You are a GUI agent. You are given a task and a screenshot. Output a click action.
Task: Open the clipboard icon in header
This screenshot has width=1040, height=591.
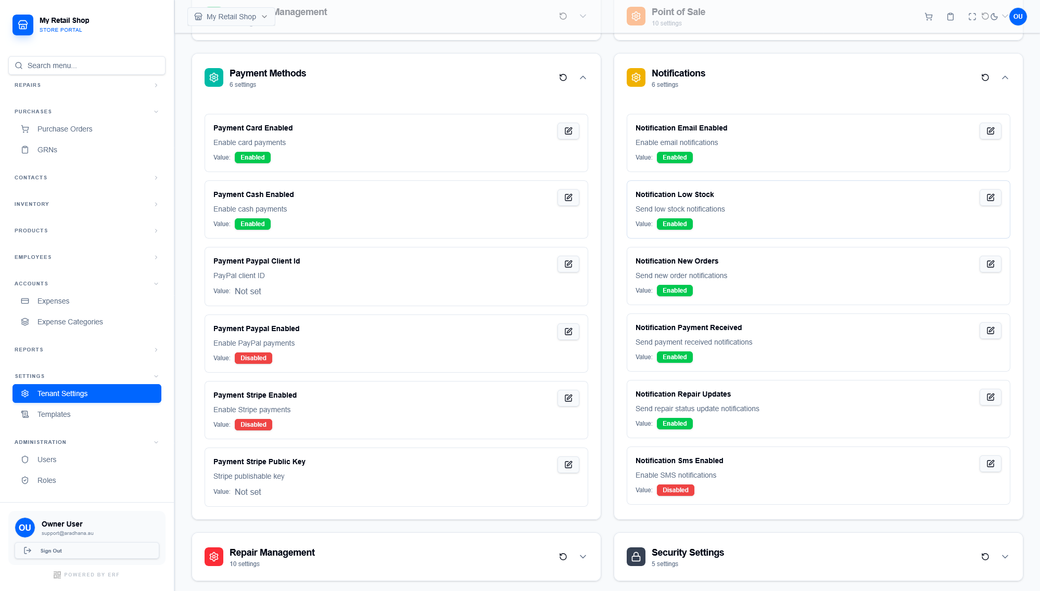(x=950, y=17)
